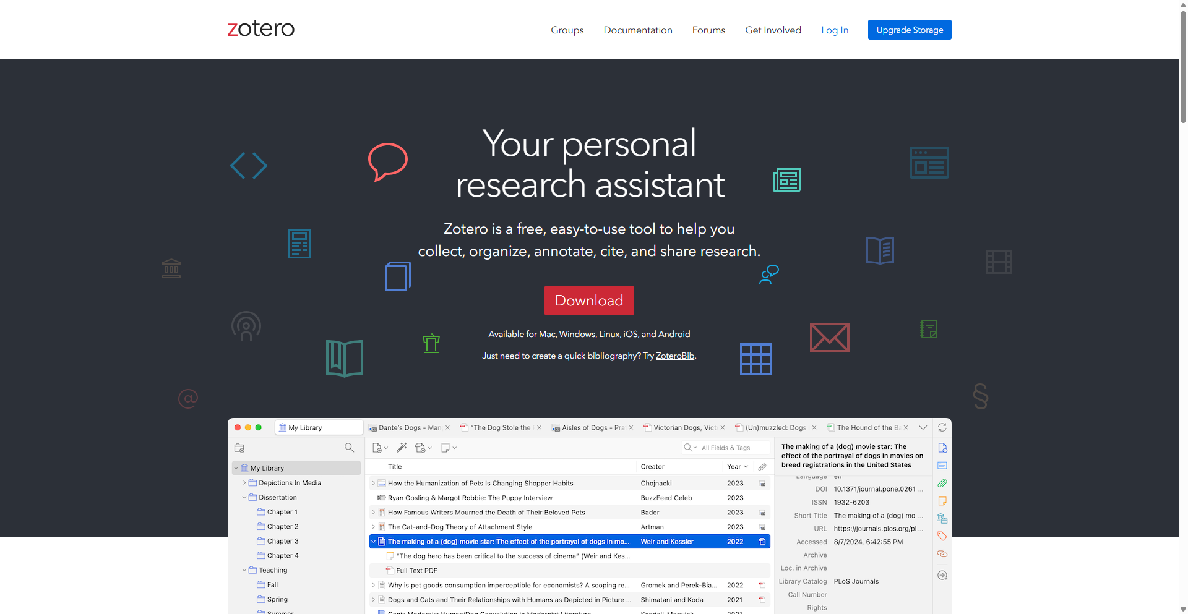Screen dimensions: 1188x614
Task: Click the Locate arrow icon in the side rail
Action: coord(942,575)
